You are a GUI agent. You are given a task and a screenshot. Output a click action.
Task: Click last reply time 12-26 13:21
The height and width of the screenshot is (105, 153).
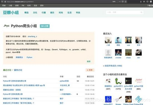click(x=90, y=81)
